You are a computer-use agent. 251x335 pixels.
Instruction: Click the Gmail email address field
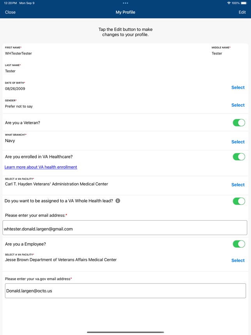pyautogui.click(x=125, y=228)
